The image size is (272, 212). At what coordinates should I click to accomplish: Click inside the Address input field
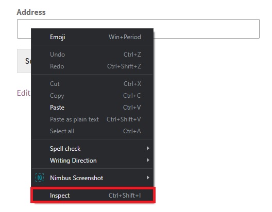click(206, 29)
